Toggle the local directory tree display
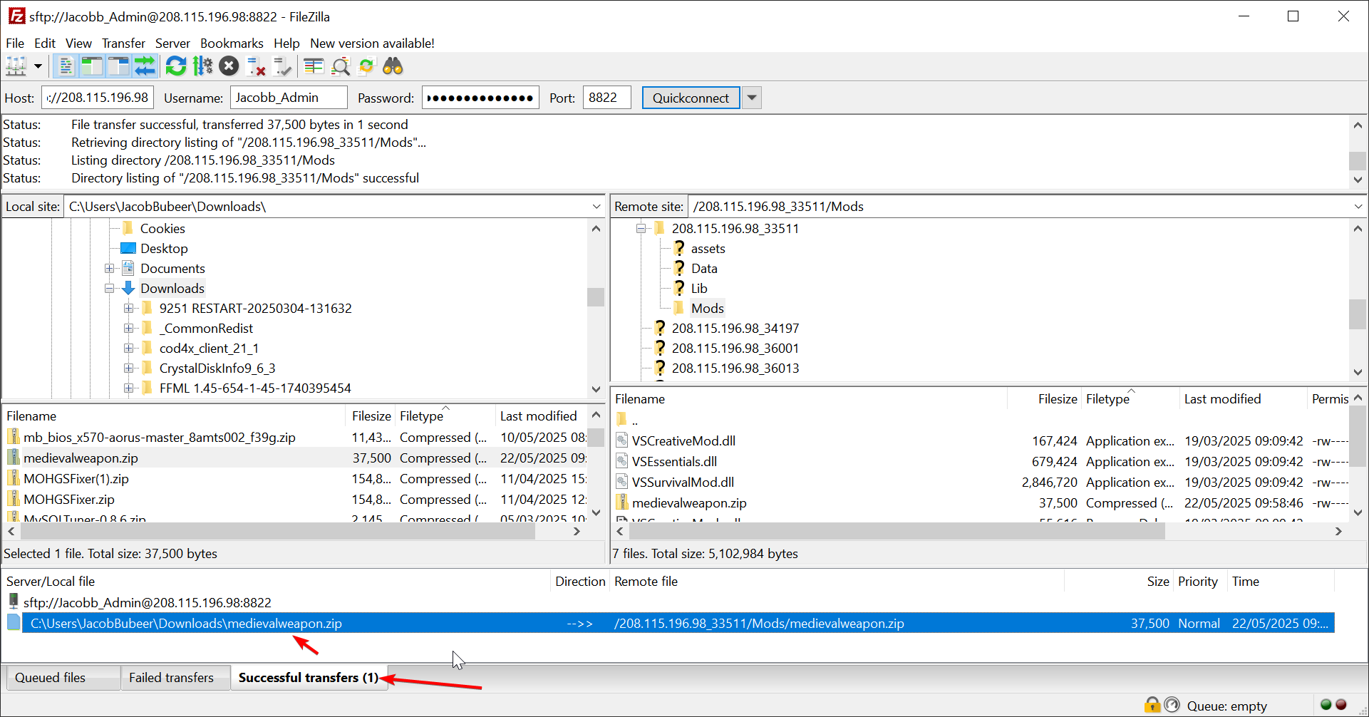The width and height of the screenshot is (1369, 717). coord(92,67)
